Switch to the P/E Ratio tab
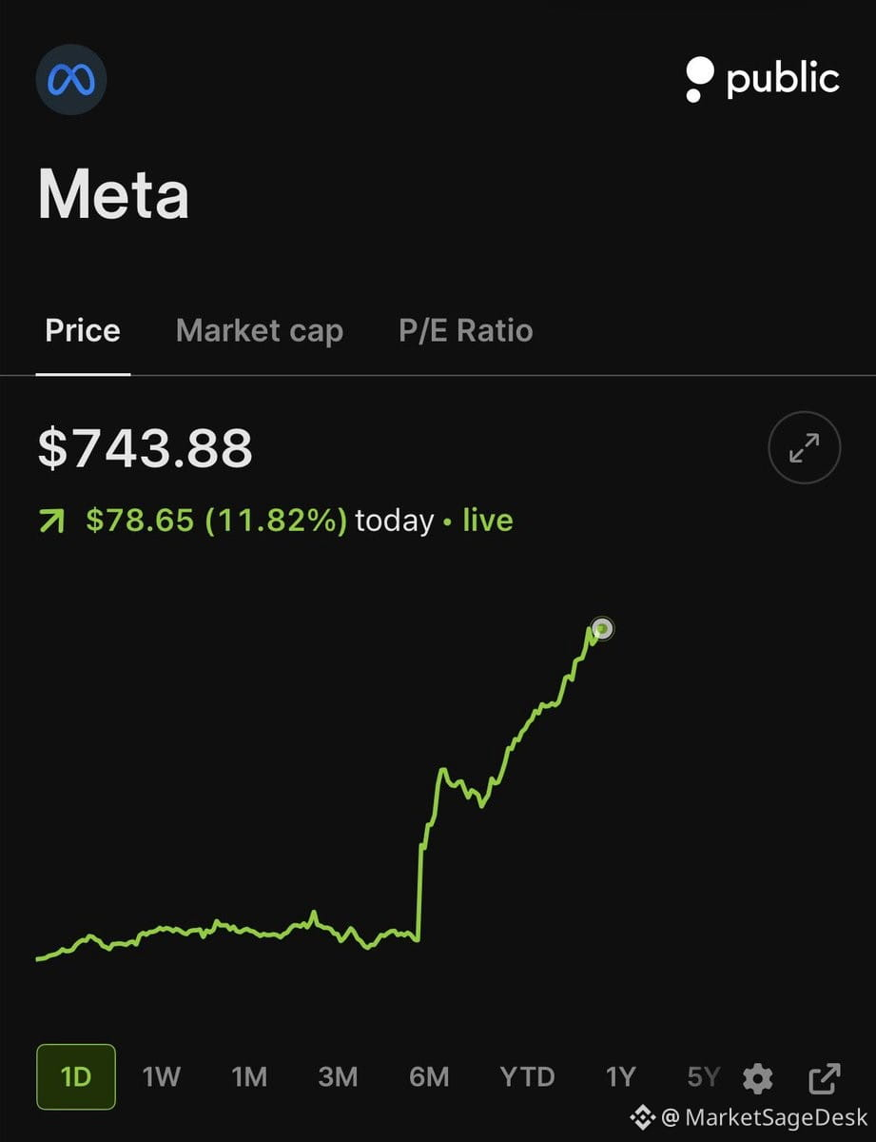Image resolution: width=876 pixels, height=1142 pixels. click(x=466, y=331)
